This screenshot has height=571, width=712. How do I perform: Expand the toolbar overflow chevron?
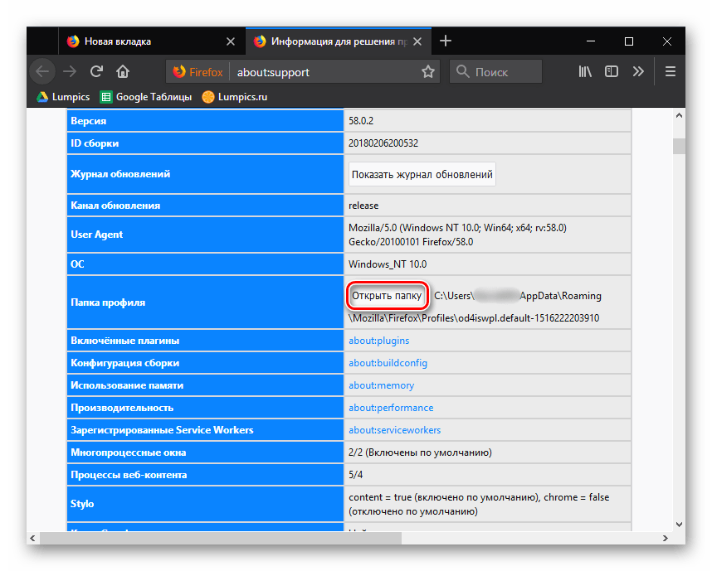638,72
